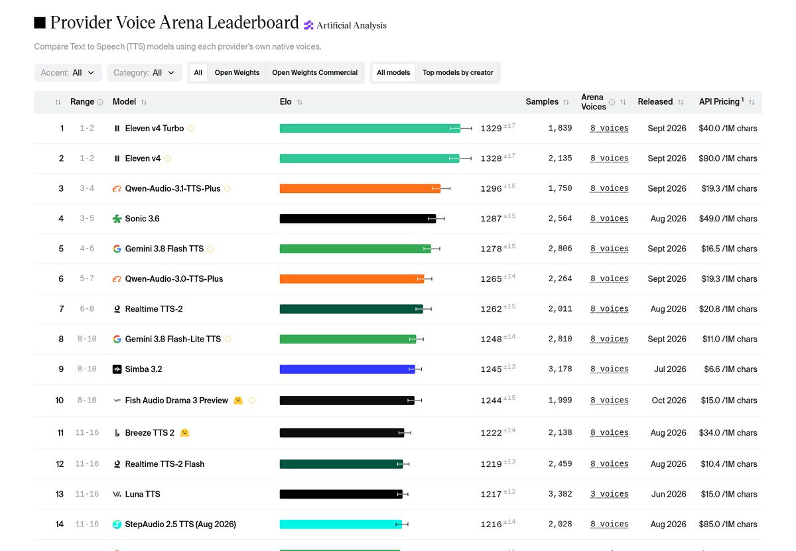Sort by Arena Voices arrows icon
Image resolution: width=796 pixels, height=551 pixels.
[623, 102]
